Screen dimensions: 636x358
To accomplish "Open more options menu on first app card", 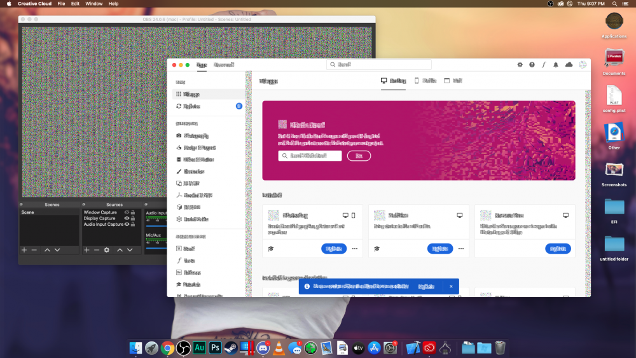I will (x=355, y=249).
